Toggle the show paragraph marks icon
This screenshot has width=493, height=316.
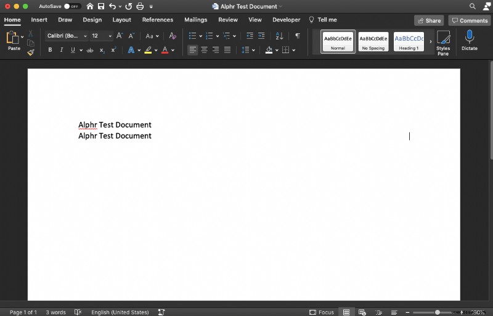298,36
